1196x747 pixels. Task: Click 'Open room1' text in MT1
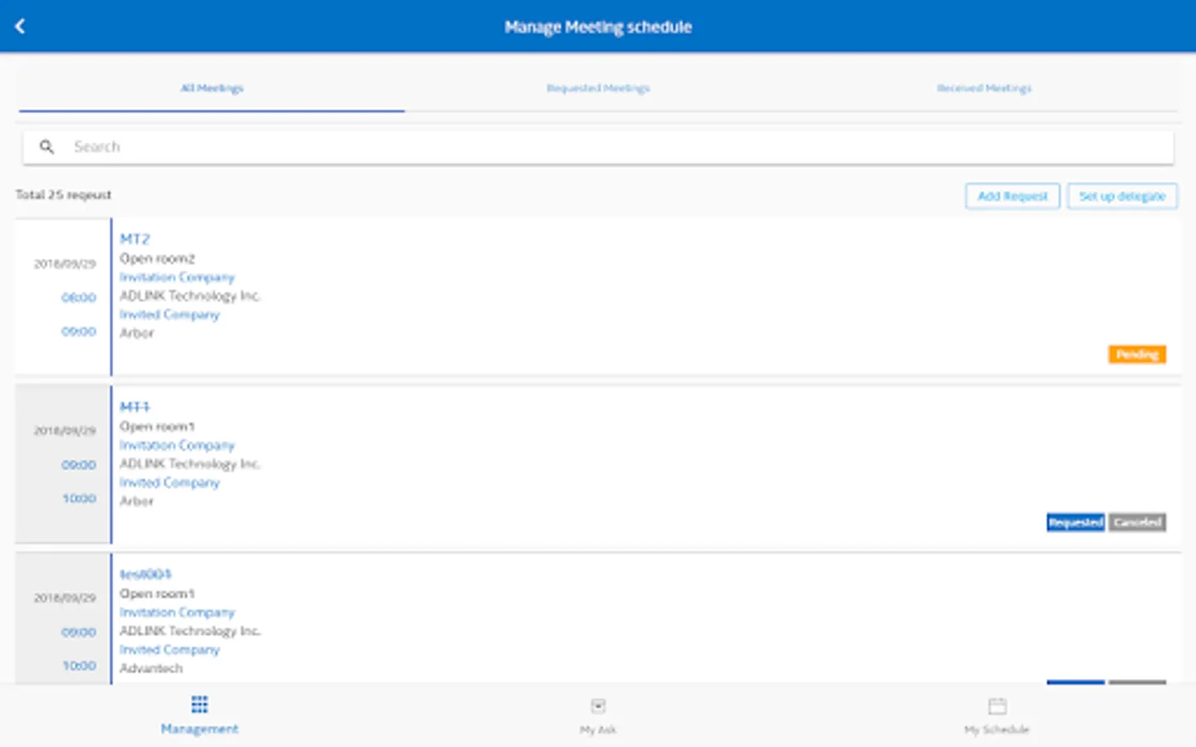157,427
